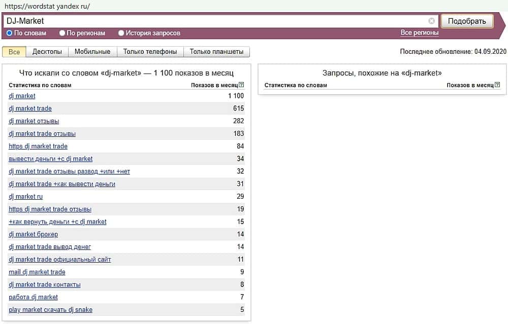Open 'dj market trade +как вывести деньги' link

click(62, 185)
